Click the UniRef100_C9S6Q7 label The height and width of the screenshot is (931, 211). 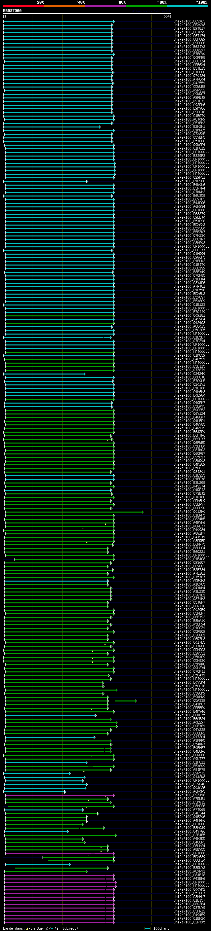pos(189,562)
